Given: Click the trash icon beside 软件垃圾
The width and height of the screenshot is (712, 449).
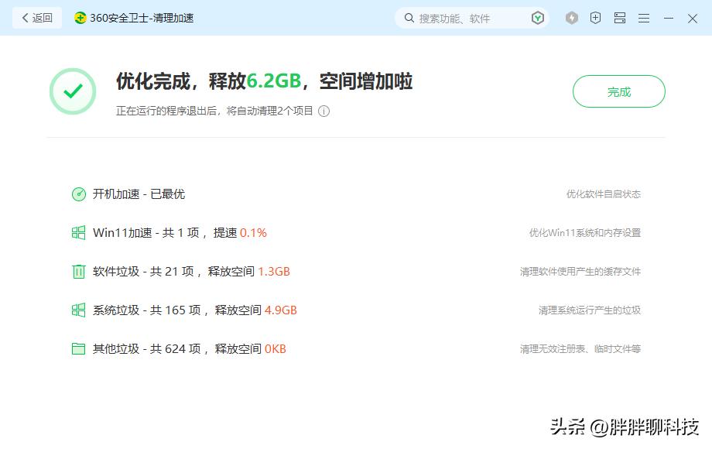Looking at the screenshot, I should (x=78, y=272).
